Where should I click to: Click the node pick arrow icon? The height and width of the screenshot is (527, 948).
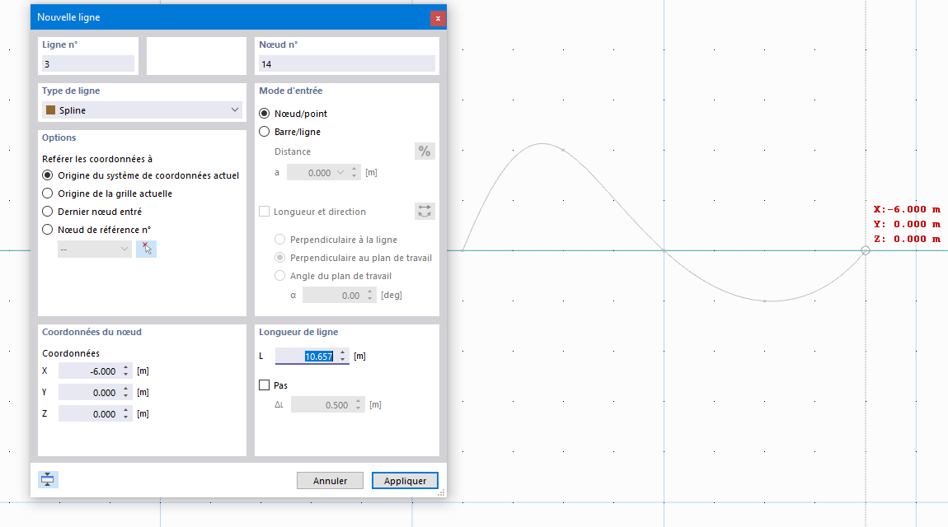[x=146, y=248]
